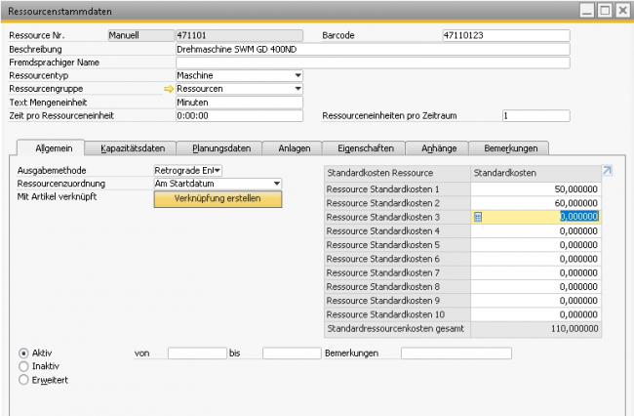The height and width of the screenshot is (416, 634).
Task: Maximize the Ressourcenstammdaten window
Action: pyautogui.click(x=605, y=10)
